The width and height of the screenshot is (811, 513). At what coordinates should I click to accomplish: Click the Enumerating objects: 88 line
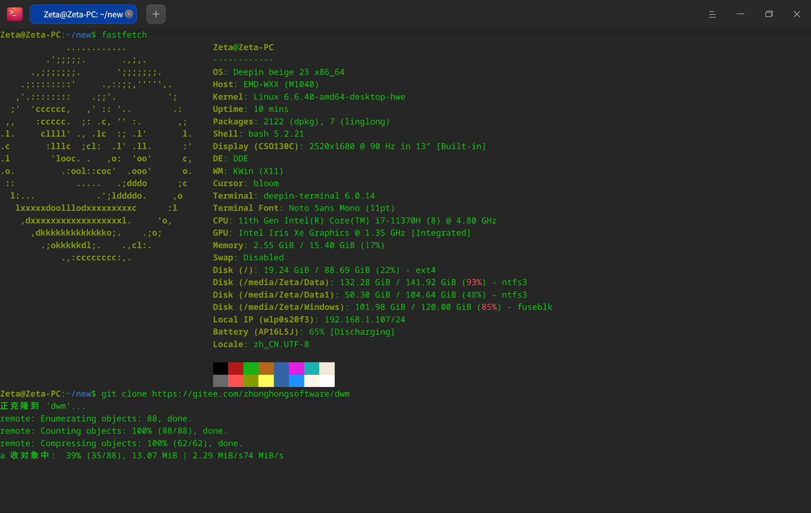[96, 419]
